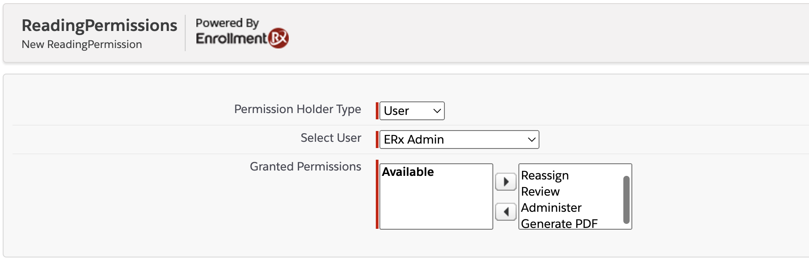809x262 pixels.
Task: Select Review in the granted permissions list
Action: (x=540, y=192)
